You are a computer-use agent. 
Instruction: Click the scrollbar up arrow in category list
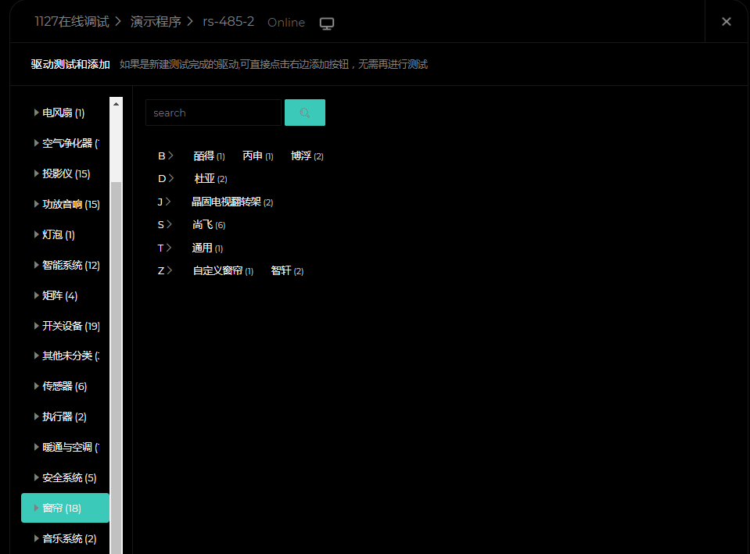117,103
